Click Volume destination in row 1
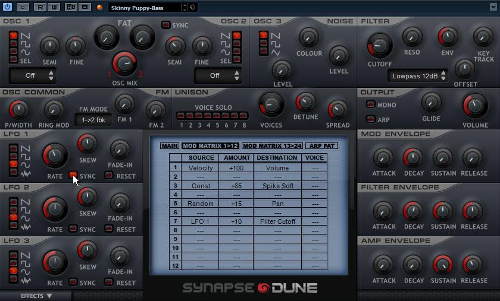The height and width of the screenshot is (301, 500). pyautogui.click(x=277, y=168)
